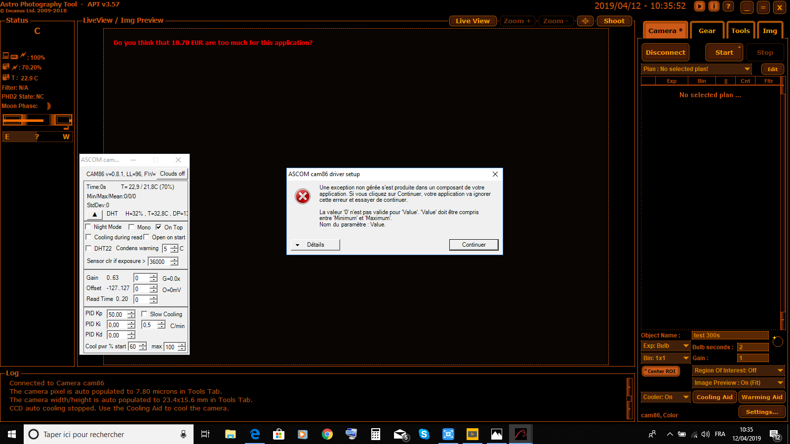Open the help question mark icon
The height and width of the screenshot is (444, 790).
[728, 6]
